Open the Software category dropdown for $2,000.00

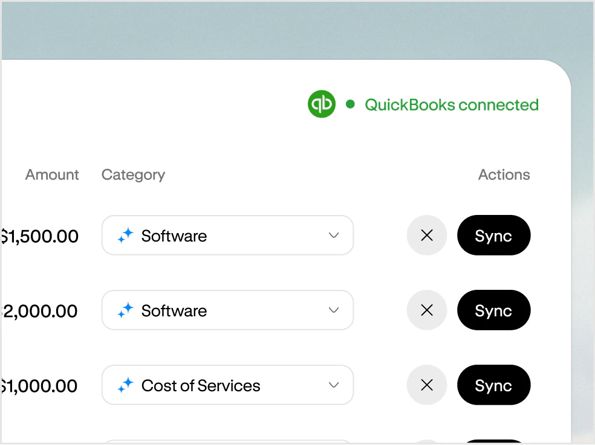tap(228, 310)
